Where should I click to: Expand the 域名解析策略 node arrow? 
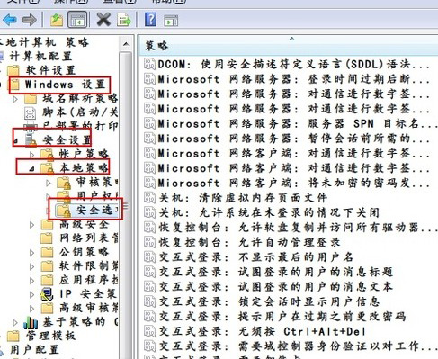coord(15,99)
